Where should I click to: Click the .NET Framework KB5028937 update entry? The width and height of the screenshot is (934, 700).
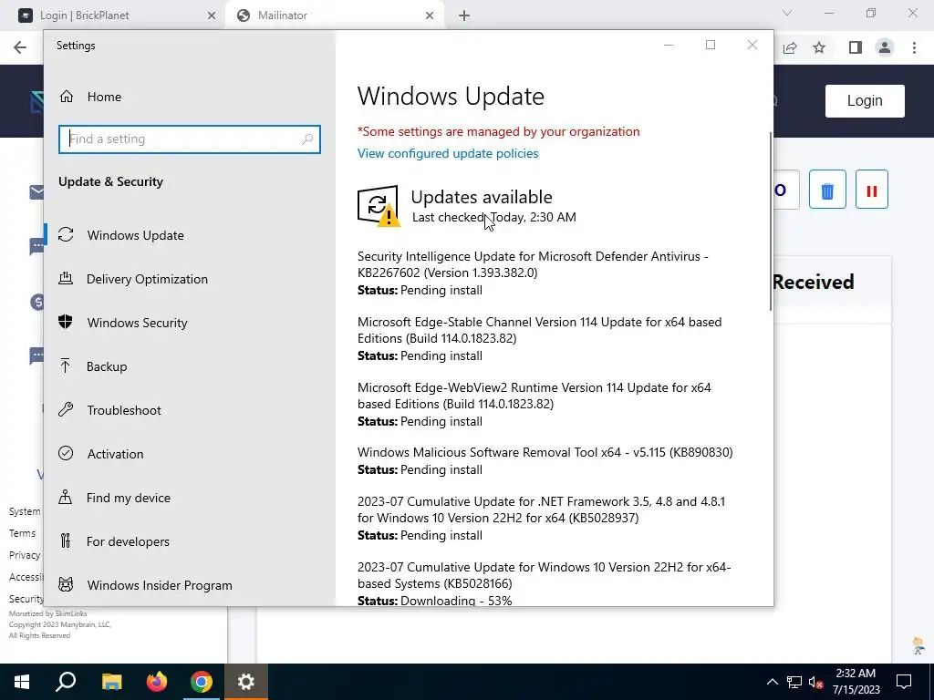pyautogui.click(x=541, y=510)
